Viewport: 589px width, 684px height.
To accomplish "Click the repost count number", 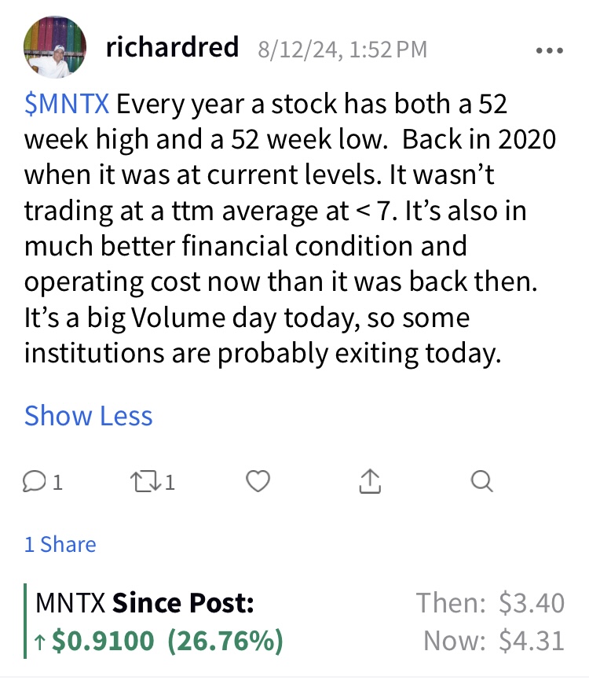I will coord(170,482).
